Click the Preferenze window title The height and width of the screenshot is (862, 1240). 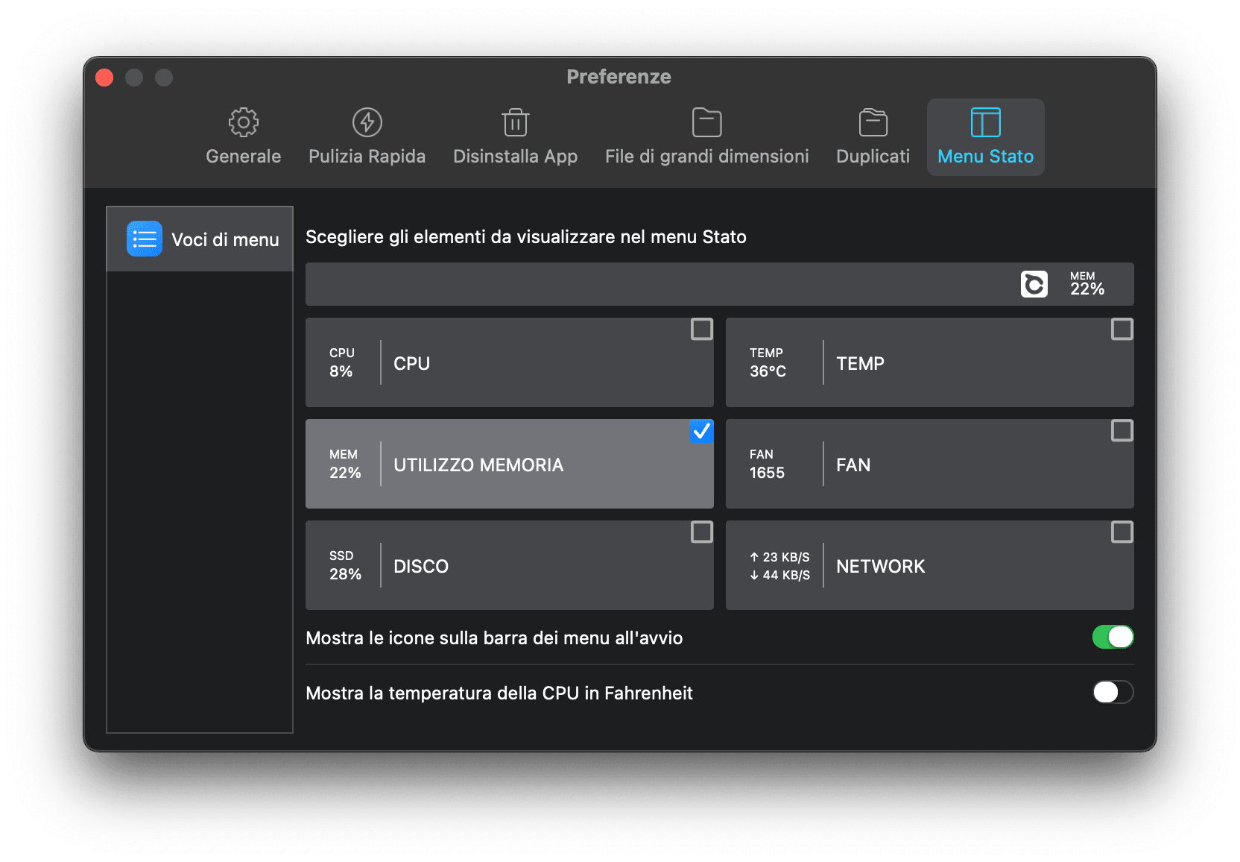(619, 77)
